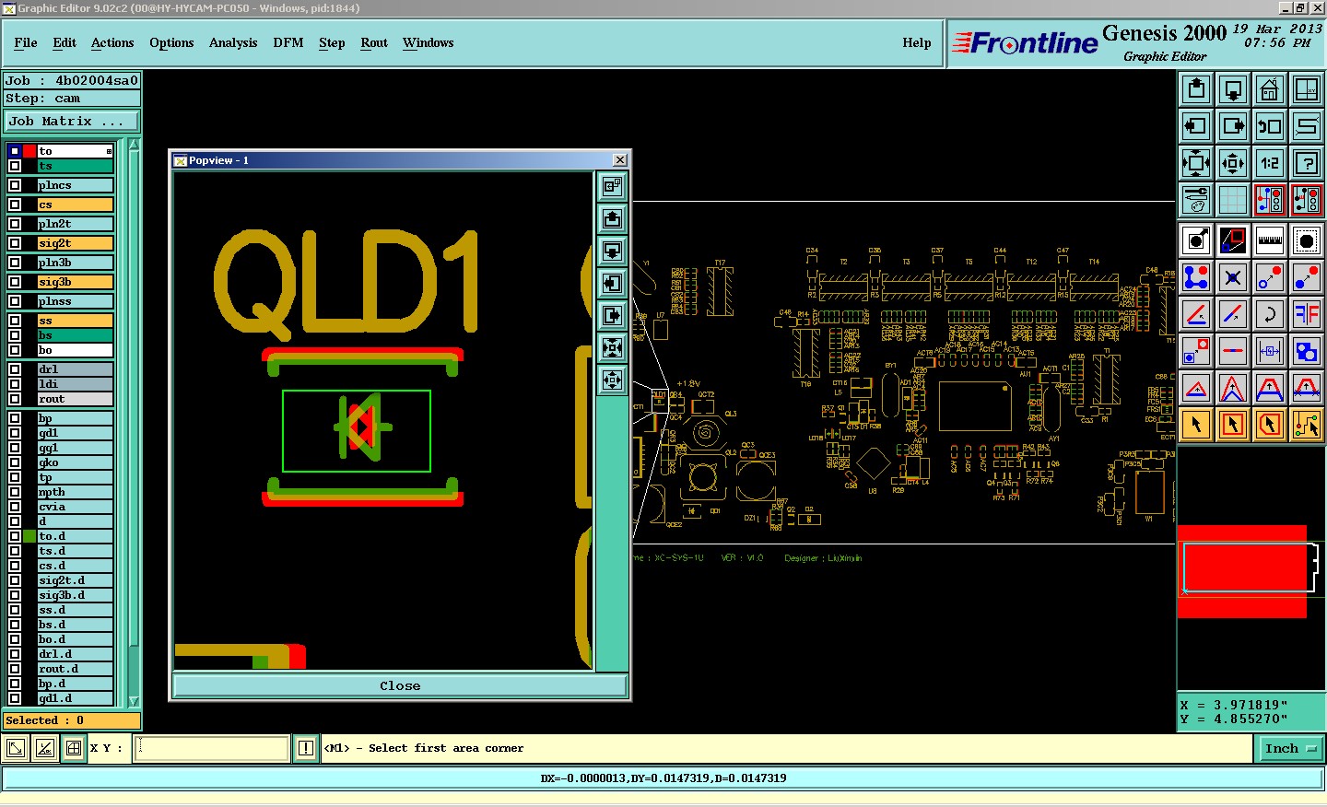Open the Edit menu
The width and height of the screenshot is (1327, 807).
65,42
